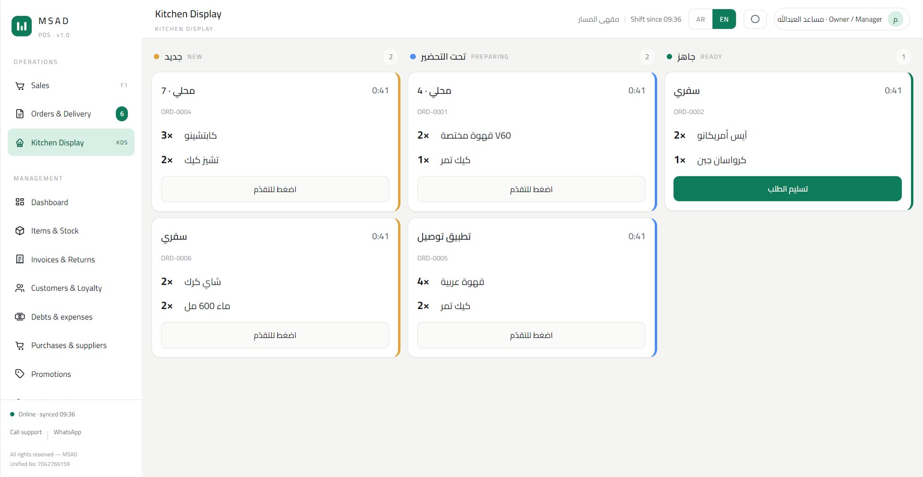
Task: Click the WhatsApp support link
Action: coord(67,432)
